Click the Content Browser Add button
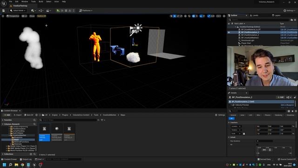This screenshot has height=168, width=298. pyautogui.click(x=7, y=115)
